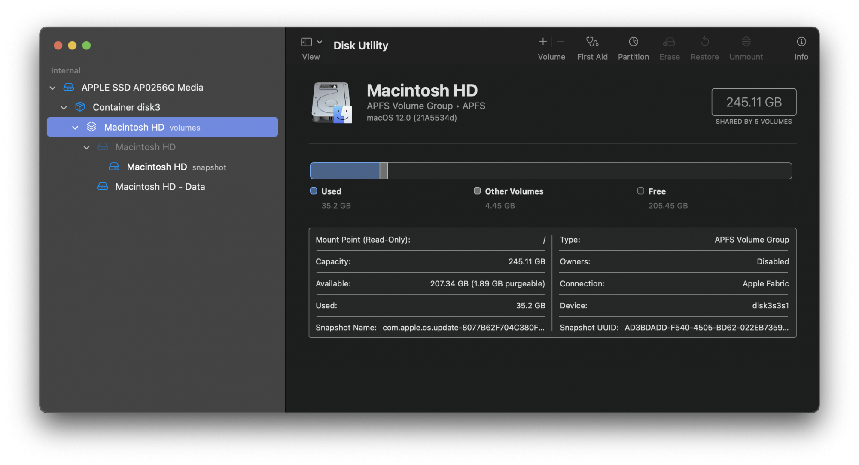
Task: Click the volumes group layers icon
Action: point(91,127)
